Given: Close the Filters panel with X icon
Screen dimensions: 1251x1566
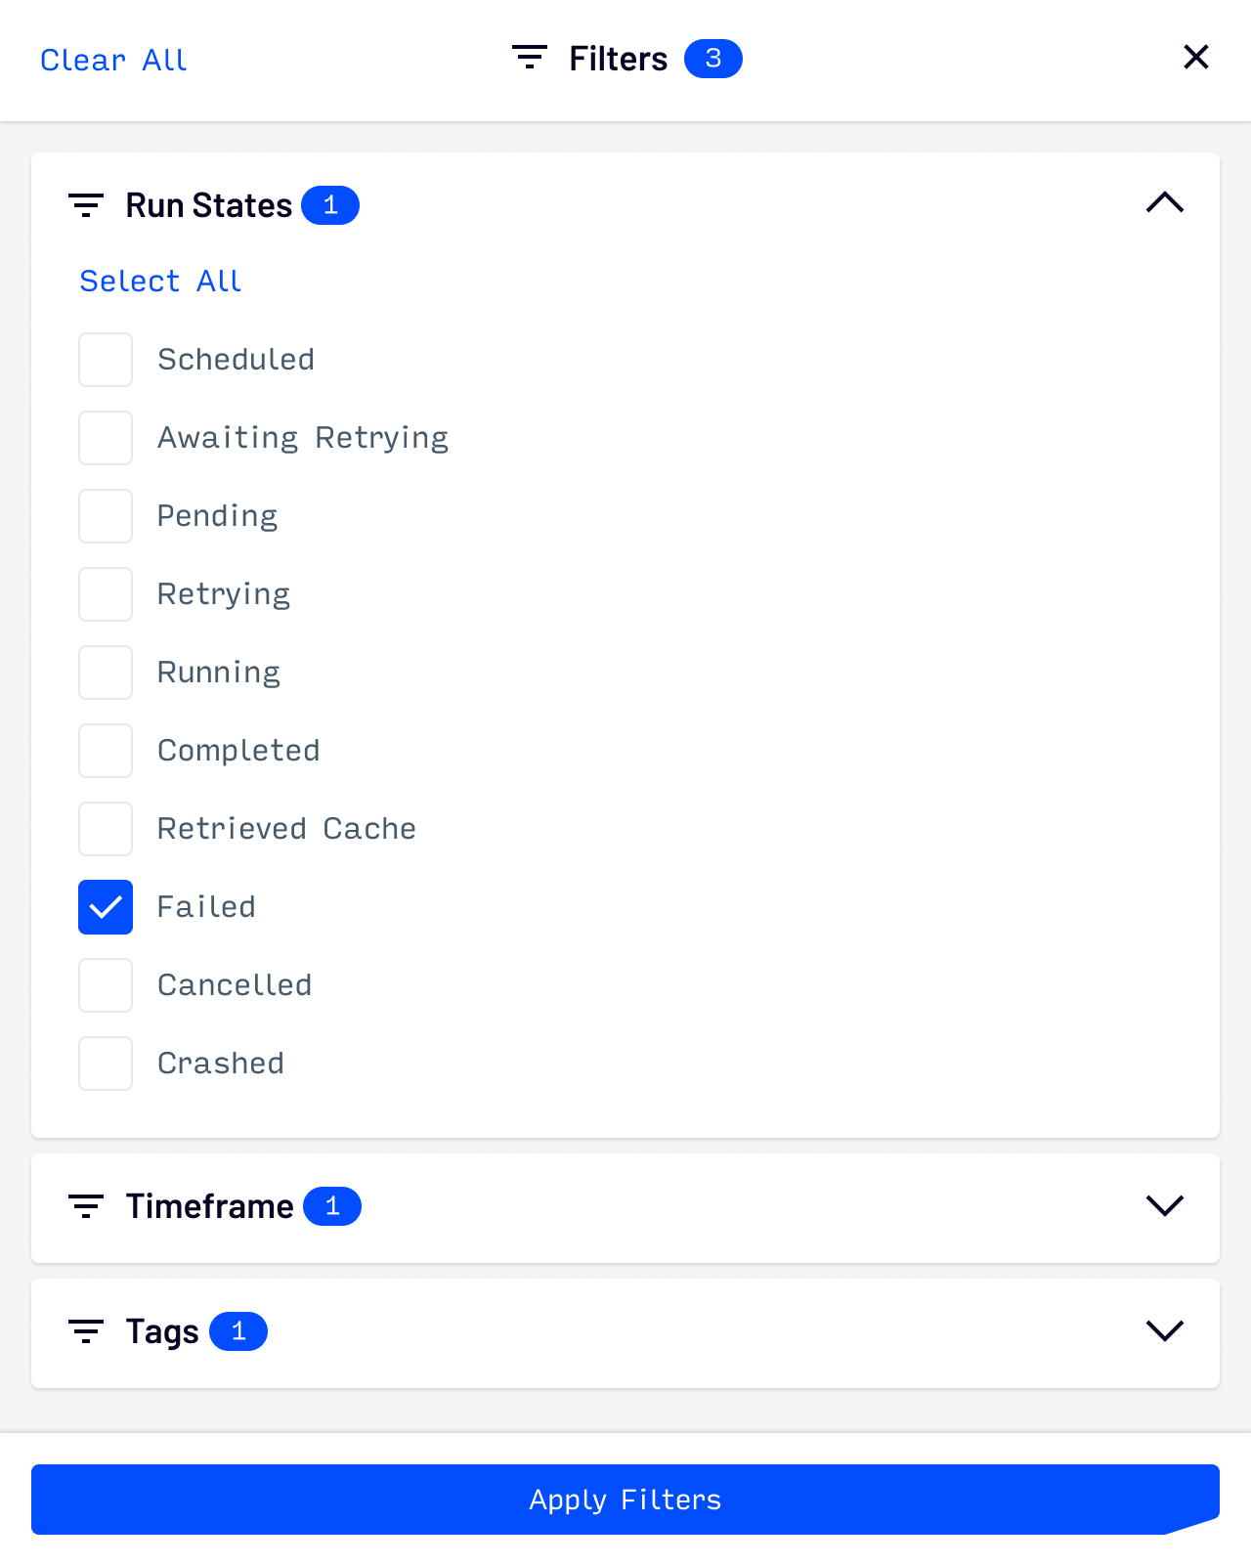Looking at the screenshot, I should coord(1196,58).
